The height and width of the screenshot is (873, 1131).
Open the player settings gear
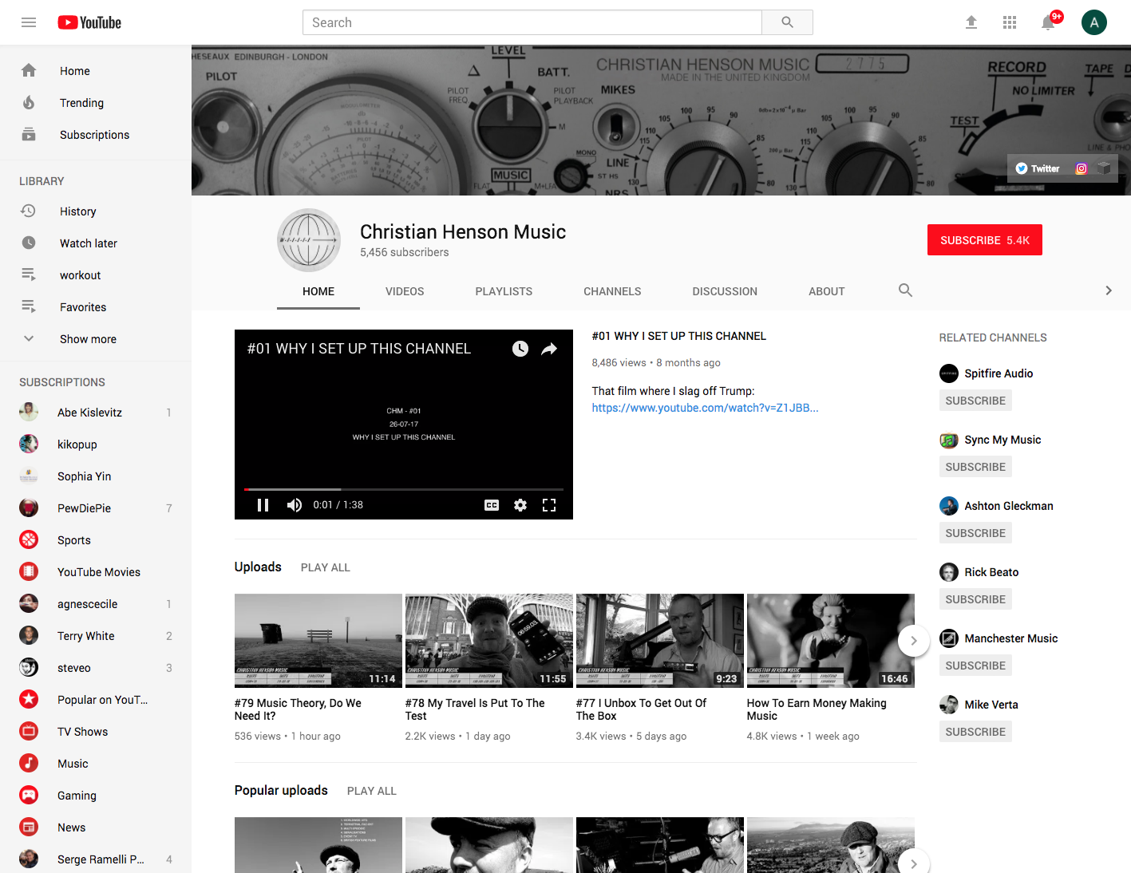(520, 505)
